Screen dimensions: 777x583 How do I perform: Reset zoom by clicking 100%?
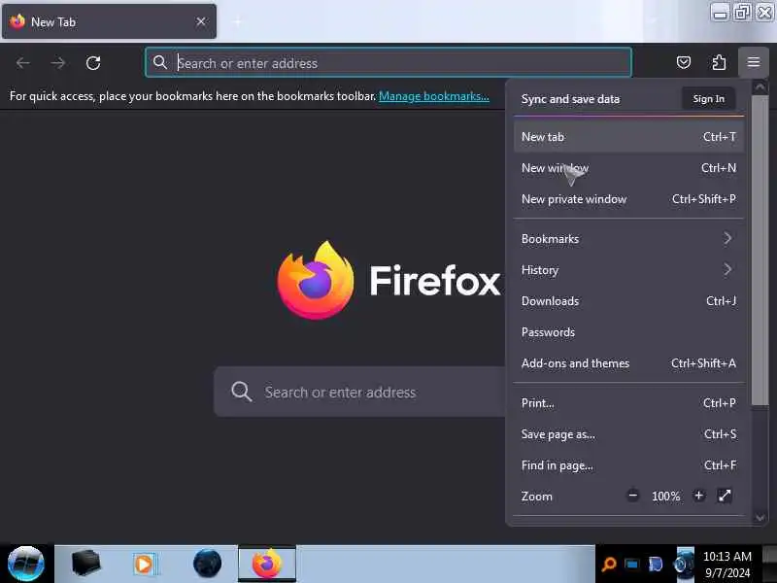coord(665,496)
